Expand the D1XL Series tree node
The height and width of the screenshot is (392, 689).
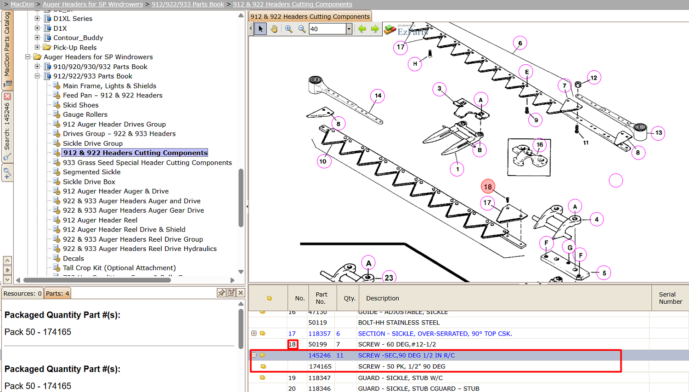point(38,18)
